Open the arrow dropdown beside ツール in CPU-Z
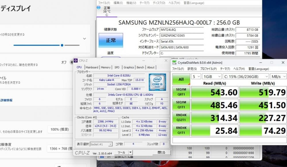This screenshot has width=287, height=167. 131,152
